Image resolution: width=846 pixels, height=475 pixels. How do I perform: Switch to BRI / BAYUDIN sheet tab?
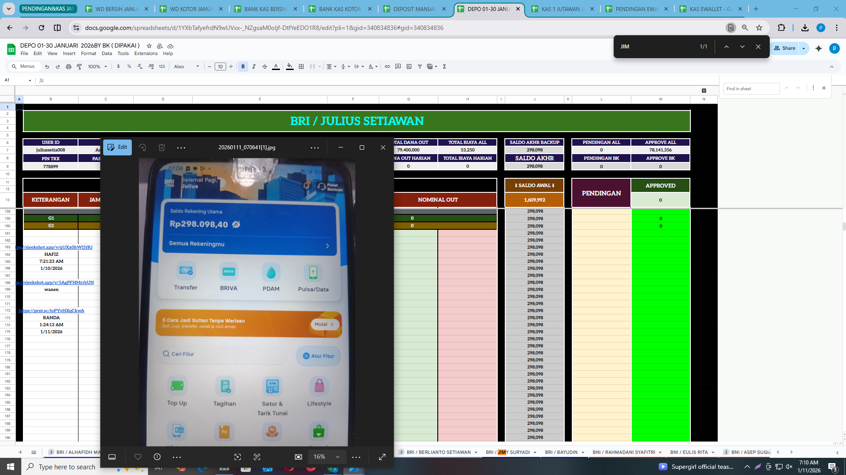click(561, 452)
